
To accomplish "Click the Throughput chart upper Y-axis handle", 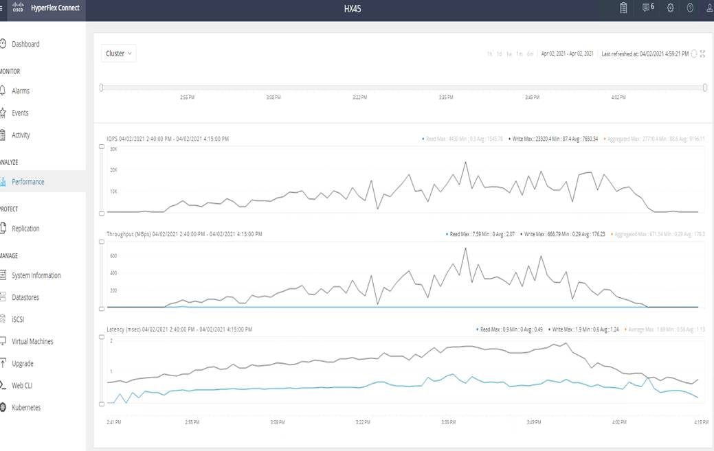I will [102, 242].
